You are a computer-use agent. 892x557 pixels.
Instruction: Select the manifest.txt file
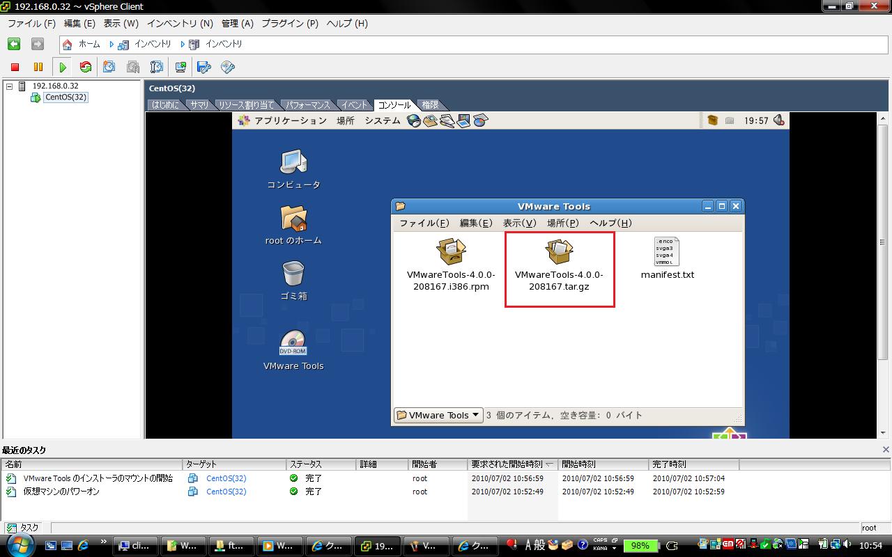(668, 258)
